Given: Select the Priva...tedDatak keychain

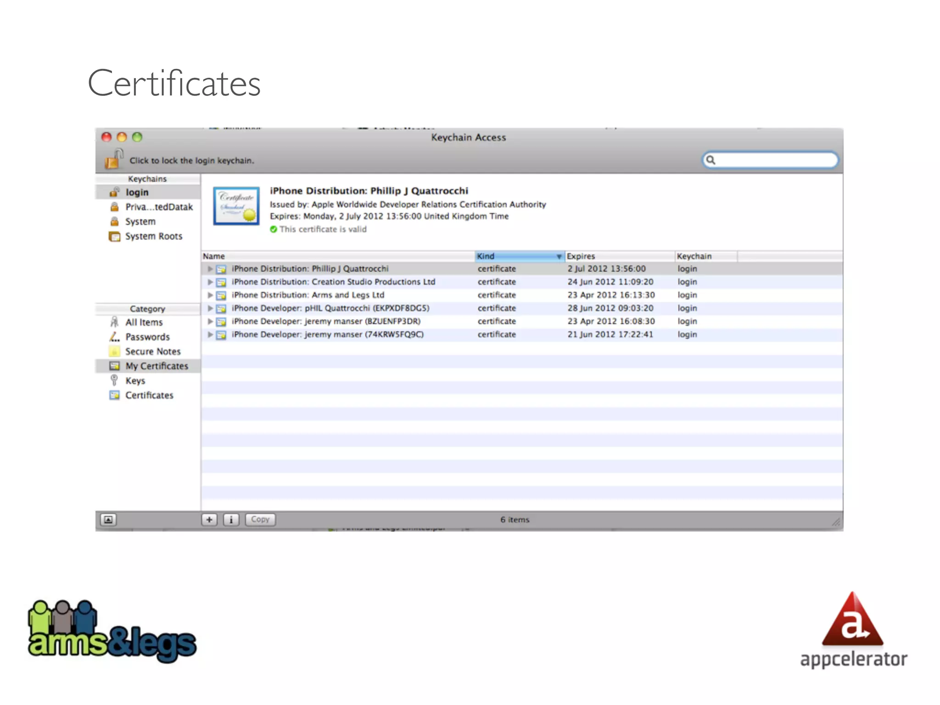Looking at the screenshot, I should tap(158, 207).
